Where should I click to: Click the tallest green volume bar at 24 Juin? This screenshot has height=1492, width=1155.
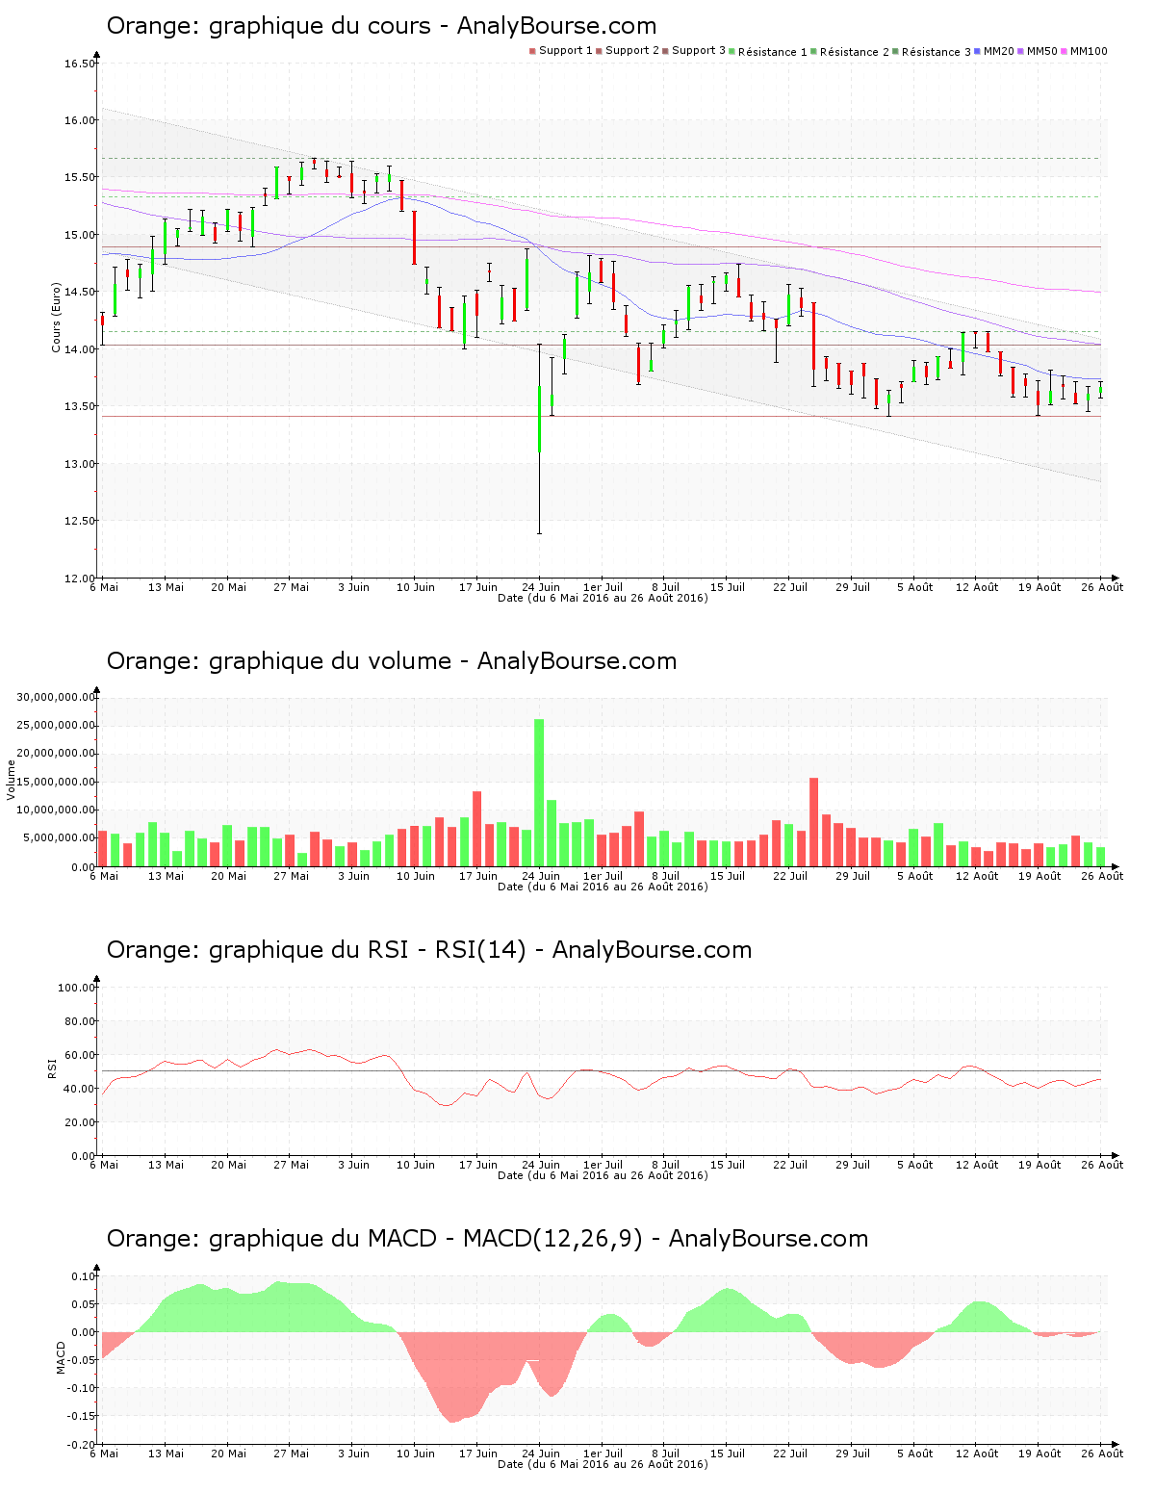coord(539,793)
